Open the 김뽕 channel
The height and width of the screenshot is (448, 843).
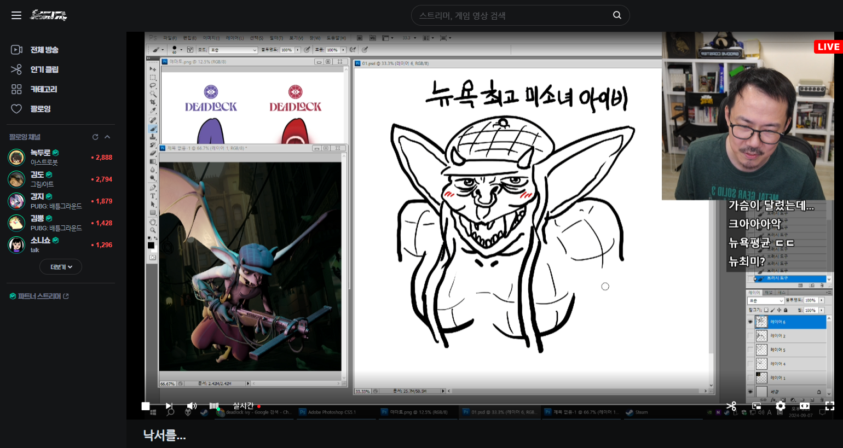pyautogui.click(x=60, y=223)
